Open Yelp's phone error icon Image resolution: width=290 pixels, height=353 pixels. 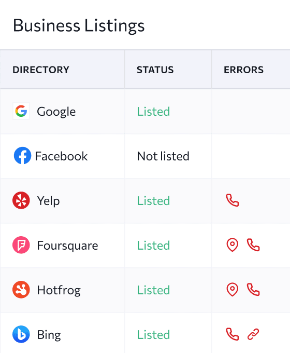pos(233,200)
